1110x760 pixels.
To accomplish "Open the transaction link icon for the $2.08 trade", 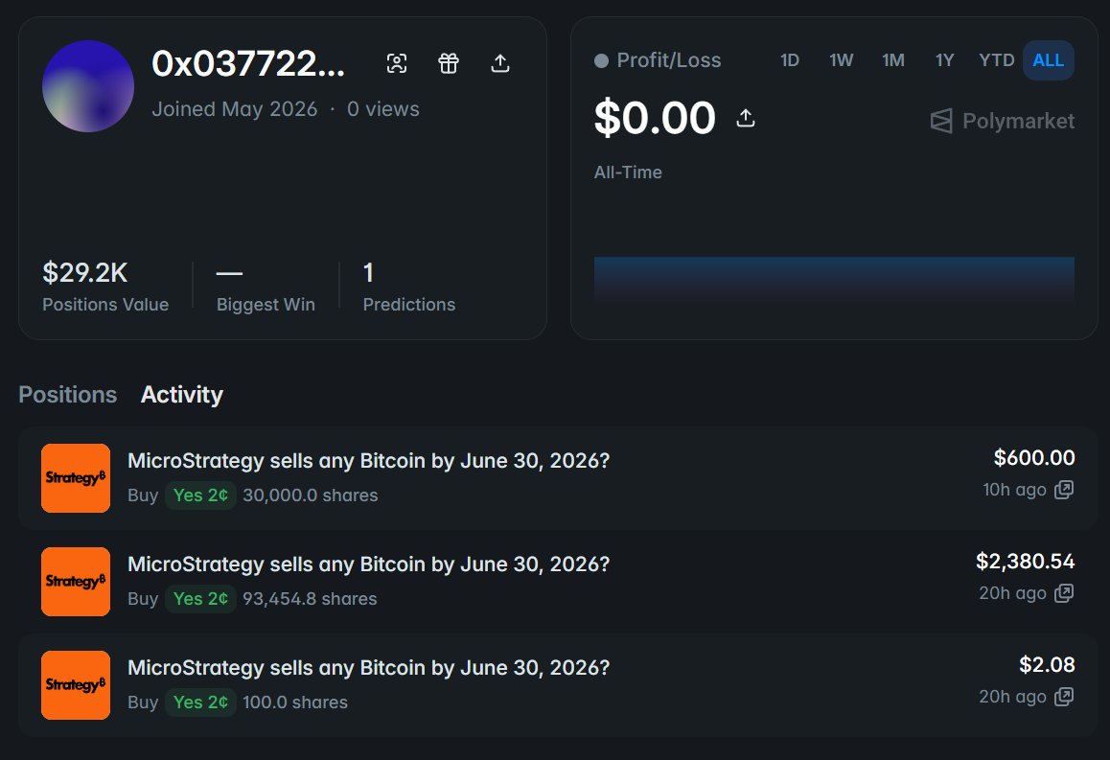I will tap(1064, 697).
